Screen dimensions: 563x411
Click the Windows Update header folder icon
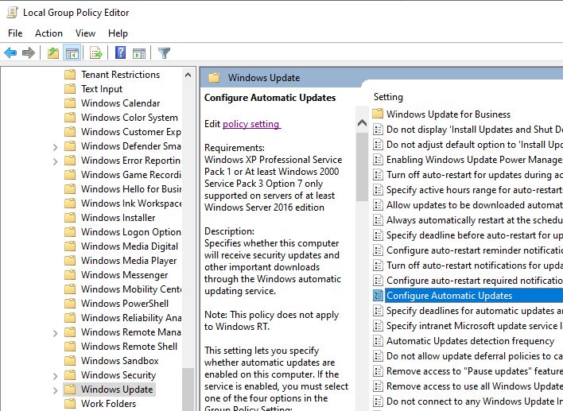214,78
